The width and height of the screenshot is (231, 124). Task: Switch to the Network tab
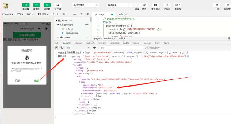click(90, 43)
